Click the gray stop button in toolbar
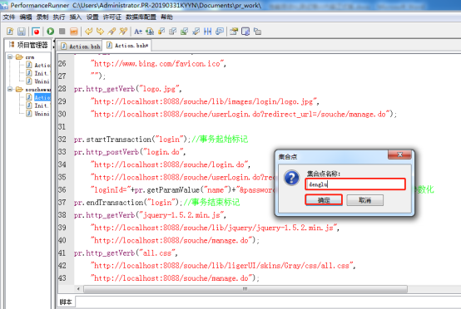The image size is (461, 309). [62, 31]
